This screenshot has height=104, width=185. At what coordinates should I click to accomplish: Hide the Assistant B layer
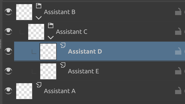9,12
